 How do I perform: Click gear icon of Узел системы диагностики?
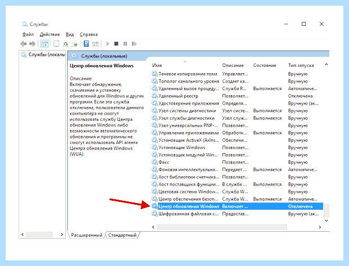[x=154, y=110]
